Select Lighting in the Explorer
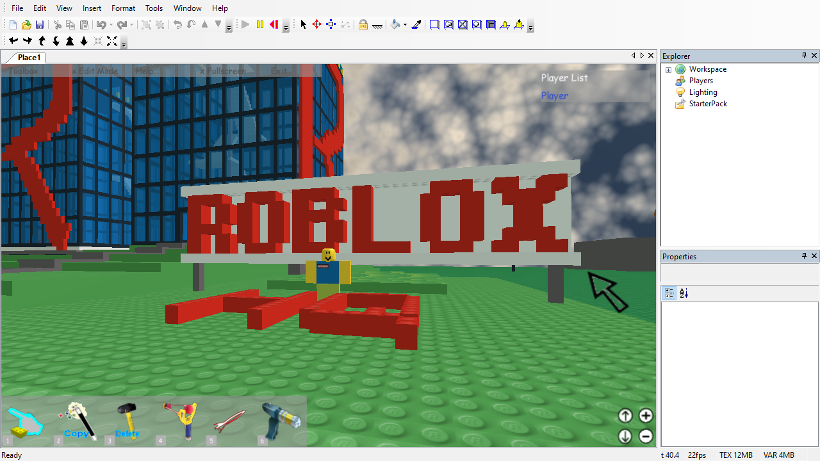 [703, 92]
